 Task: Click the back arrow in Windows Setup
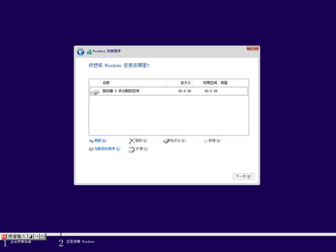[80, 51]
